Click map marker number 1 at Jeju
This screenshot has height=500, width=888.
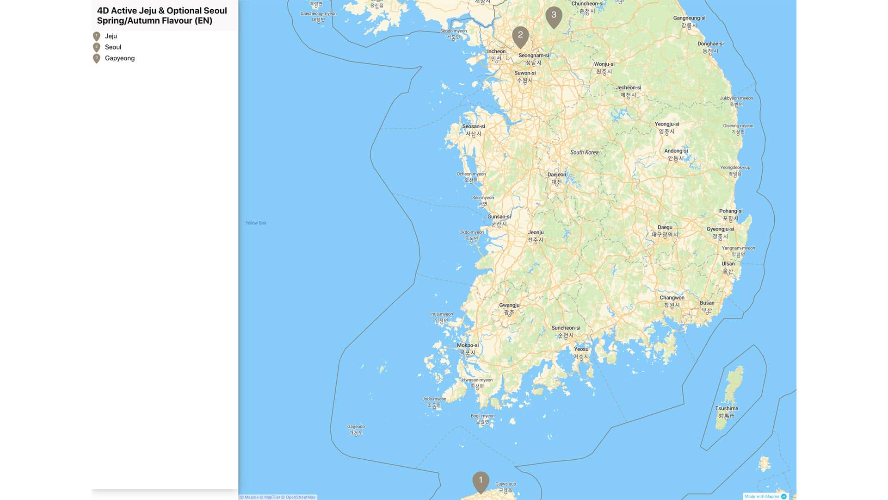(x=481, y=481)
